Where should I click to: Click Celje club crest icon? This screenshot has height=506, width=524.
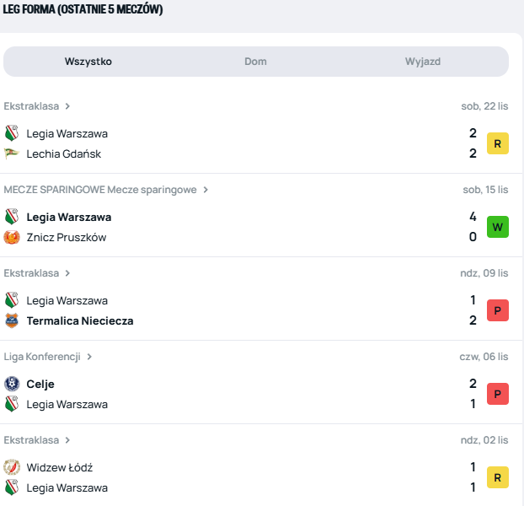pos(12,384)
